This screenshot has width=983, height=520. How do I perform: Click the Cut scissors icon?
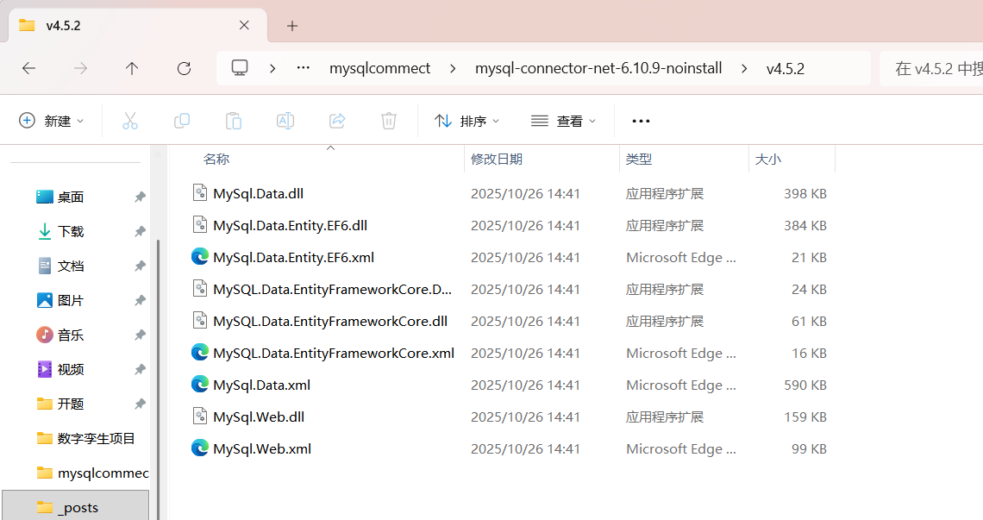[130, 121]
